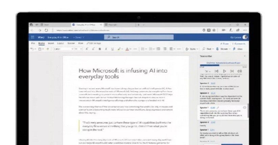This screenshot has width=278, height=145.
Task: Expand the Saved status dropdown arrow
Action: (84, 37)
